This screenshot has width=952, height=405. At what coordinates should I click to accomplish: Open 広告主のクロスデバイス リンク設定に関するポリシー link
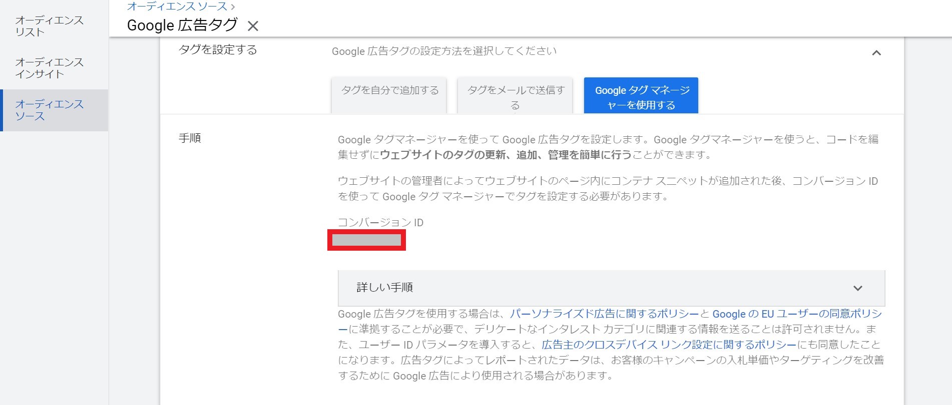[669, 345]
